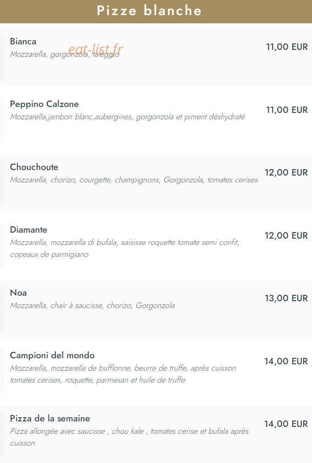Screen dimensions: 312x463
Task: Select the Campioni del mondo title
Action: (x=52, y=355)
